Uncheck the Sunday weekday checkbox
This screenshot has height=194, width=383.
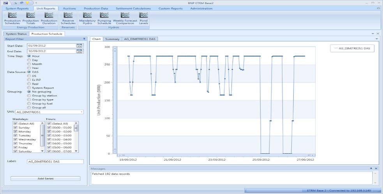pyautogui.click(x=15, y=127)
